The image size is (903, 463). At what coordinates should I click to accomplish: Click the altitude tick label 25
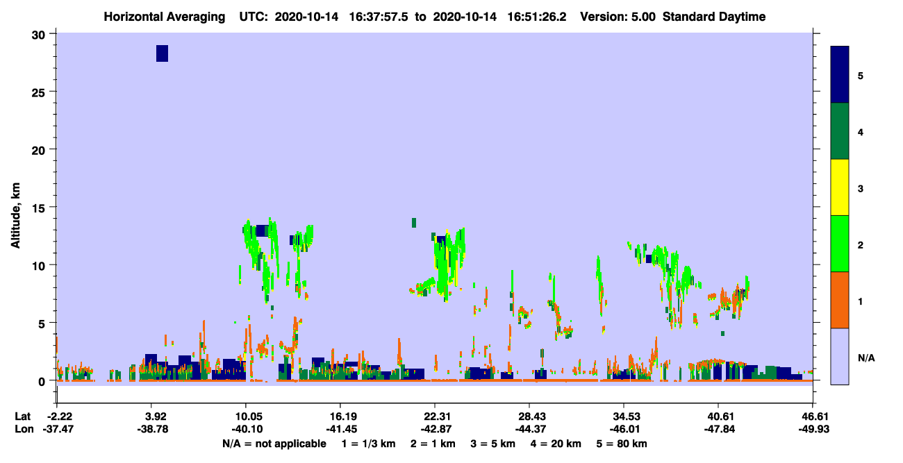click(40, 92)
